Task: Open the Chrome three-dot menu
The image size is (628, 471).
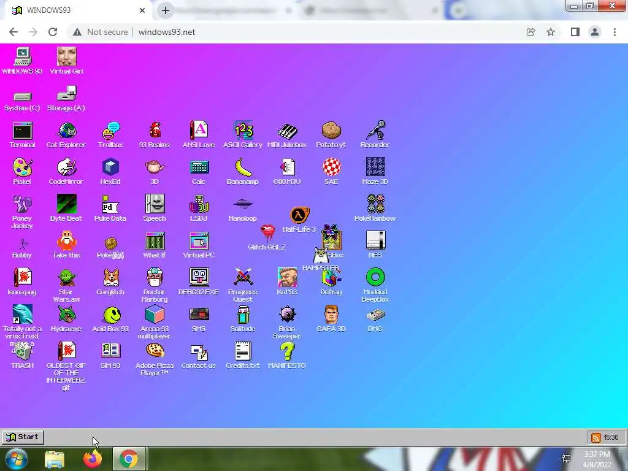Action: pos(615,32)
